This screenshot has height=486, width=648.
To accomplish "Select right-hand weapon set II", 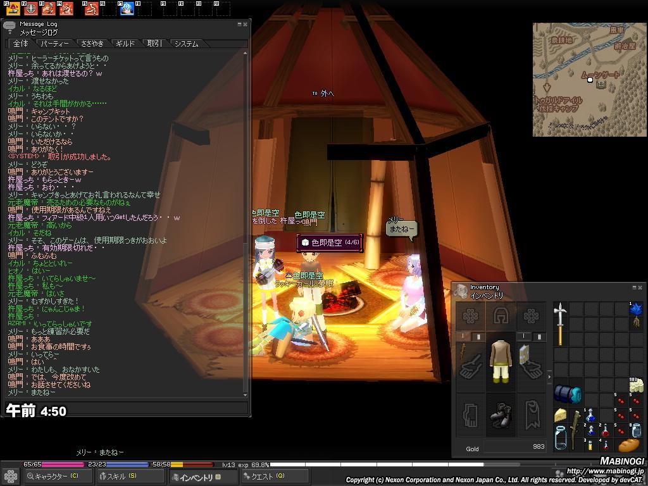I will coord(539,337).
